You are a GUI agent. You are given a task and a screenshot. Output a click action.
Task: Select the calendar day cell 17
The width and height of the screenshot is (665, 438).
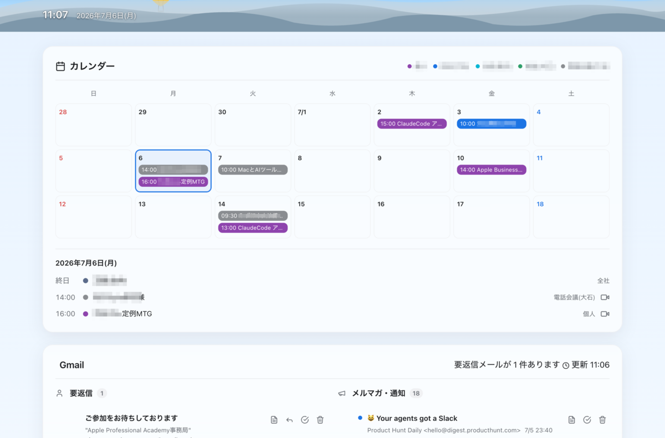(492, 217)
